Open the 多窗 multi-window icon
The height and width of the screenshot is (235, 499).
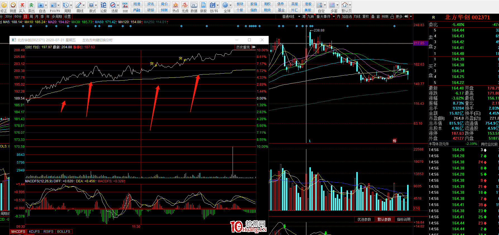(332, 5)
